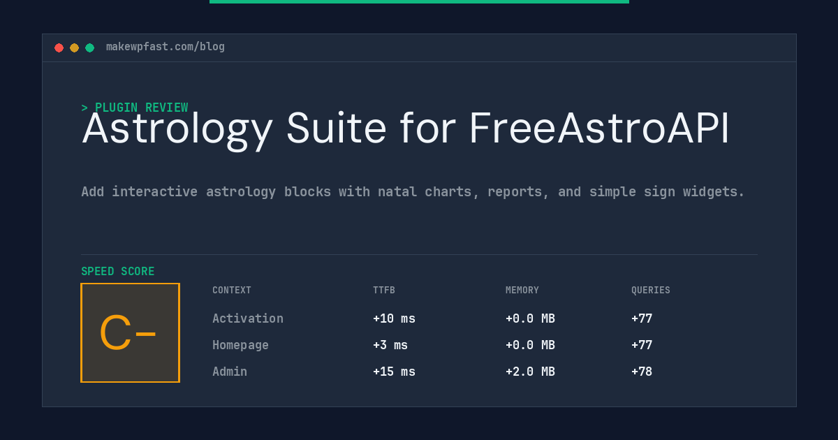Click the Admin queries value '+78'
Screen dimensions: 838x440
pyautogui.click(x=642, y=372)
